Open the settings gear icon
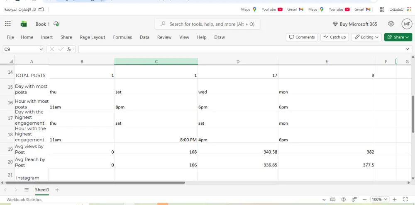 [391, 24]
